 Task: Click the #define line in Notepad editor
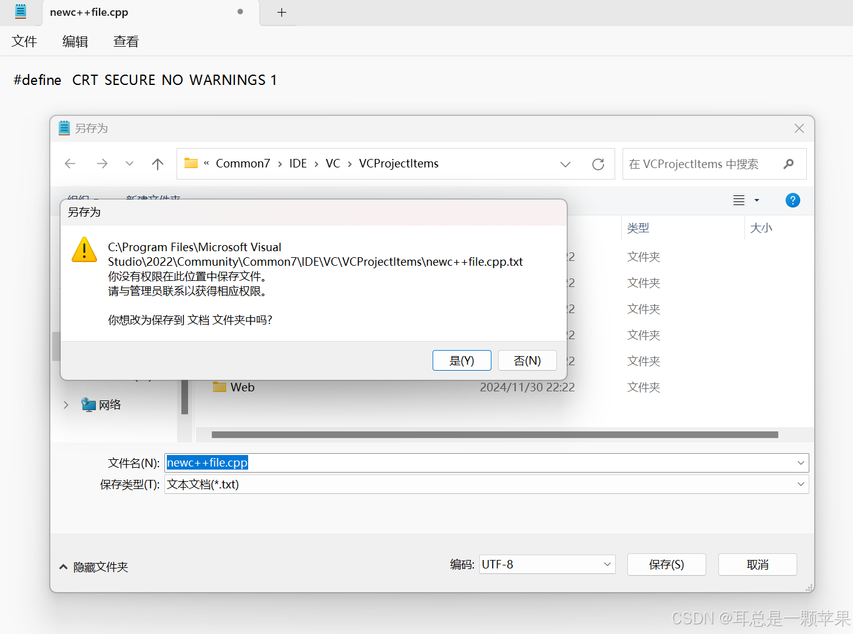[145, 80]
